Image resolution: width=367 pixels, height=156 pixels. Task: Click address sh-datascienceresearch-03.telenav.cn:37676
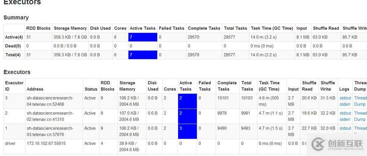(x=50, y=131)
